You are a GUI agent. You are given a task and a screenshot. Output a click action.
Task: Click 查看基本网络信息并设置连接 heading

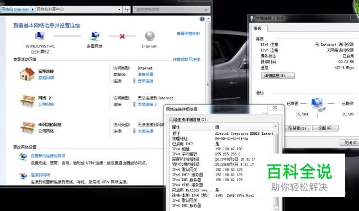47,25
